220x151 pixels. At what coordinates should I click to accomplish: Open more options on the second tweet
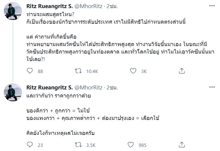click(x=212, y=87)
